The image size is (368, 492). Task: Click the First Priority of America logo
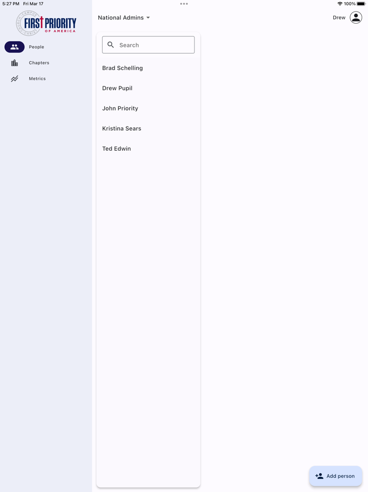(46, 23)
